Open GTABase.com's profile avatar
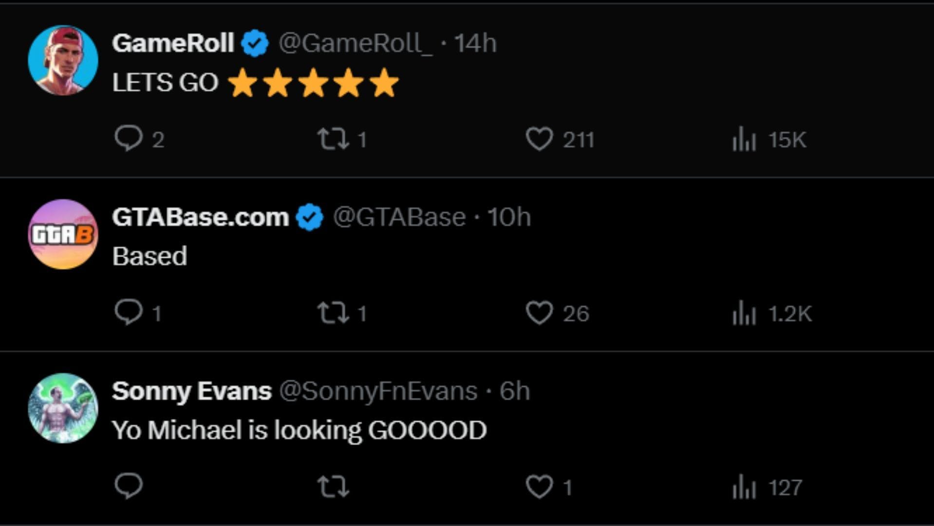934x526 pixels. (x=63, y=234)
